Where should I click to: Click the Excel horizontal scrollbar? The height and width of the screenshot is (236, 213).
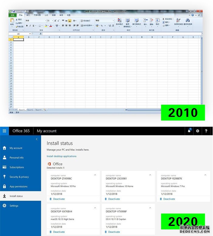tap(144, 110)
